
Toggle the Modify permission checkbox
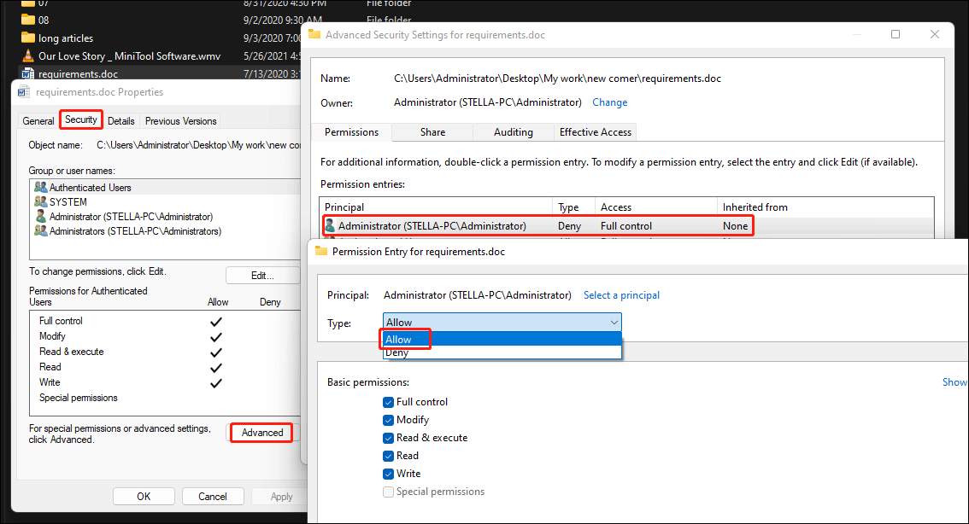[x=389, y=420]
